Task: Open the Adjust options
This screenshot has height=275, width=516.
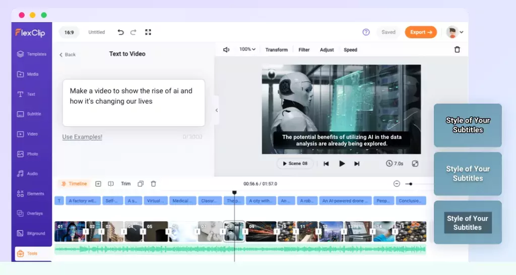Action: point(327,50)
